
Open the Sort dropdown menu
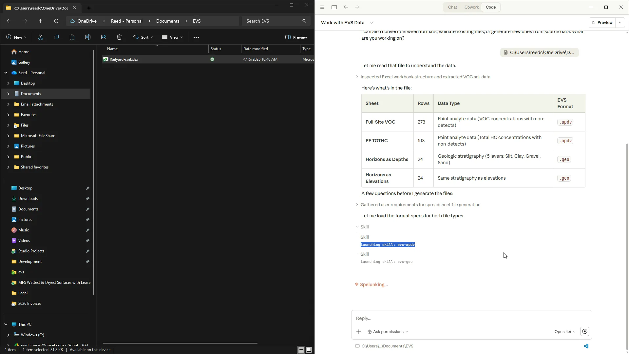point(143,37)
